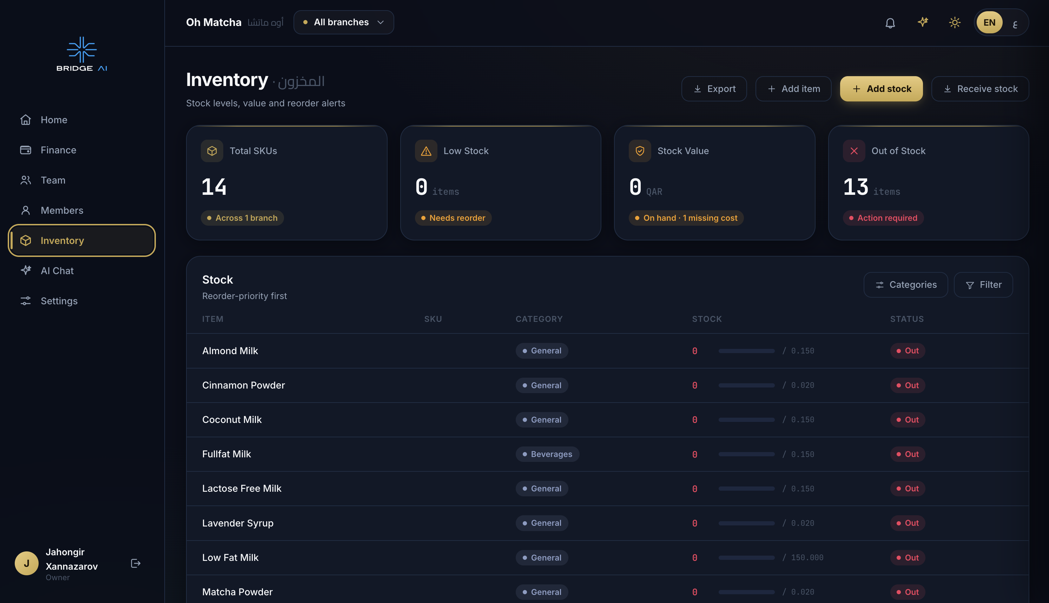Open the notifications bell
The image size is (1049, 603).
(890, 22)
